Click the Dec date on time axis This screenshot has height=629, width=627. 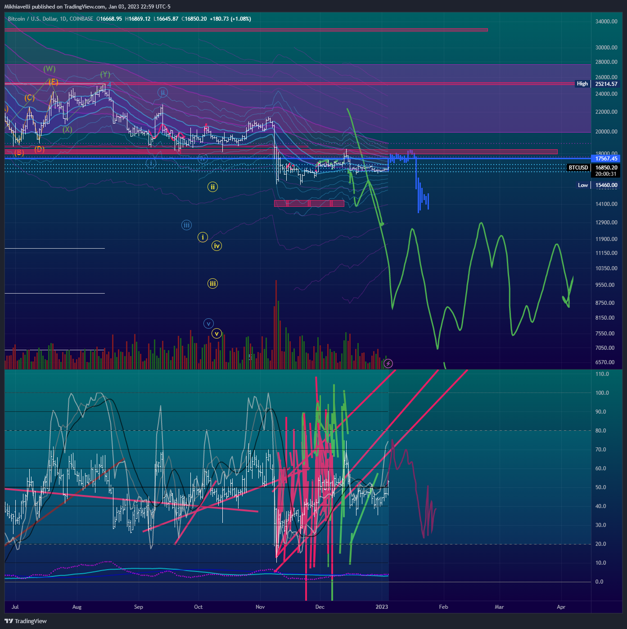tap(320, 607)
